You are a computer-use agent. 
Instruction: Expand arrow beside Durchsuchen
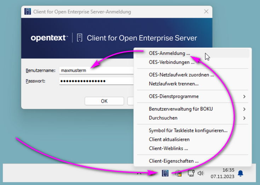click(x=244, y=118)
